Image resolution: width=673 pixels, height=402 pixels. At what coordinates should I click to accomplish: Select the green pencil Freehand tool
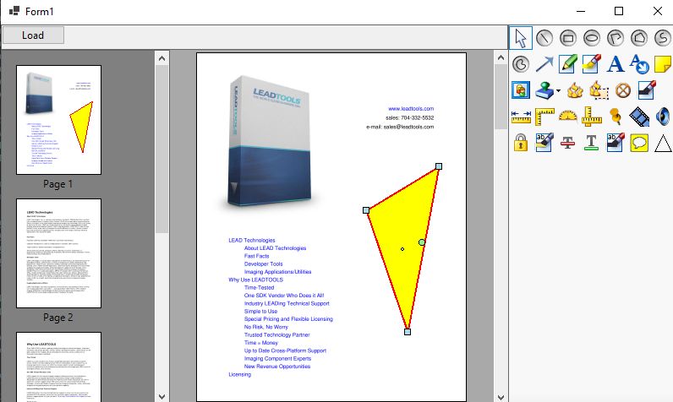tap(568, 64)
